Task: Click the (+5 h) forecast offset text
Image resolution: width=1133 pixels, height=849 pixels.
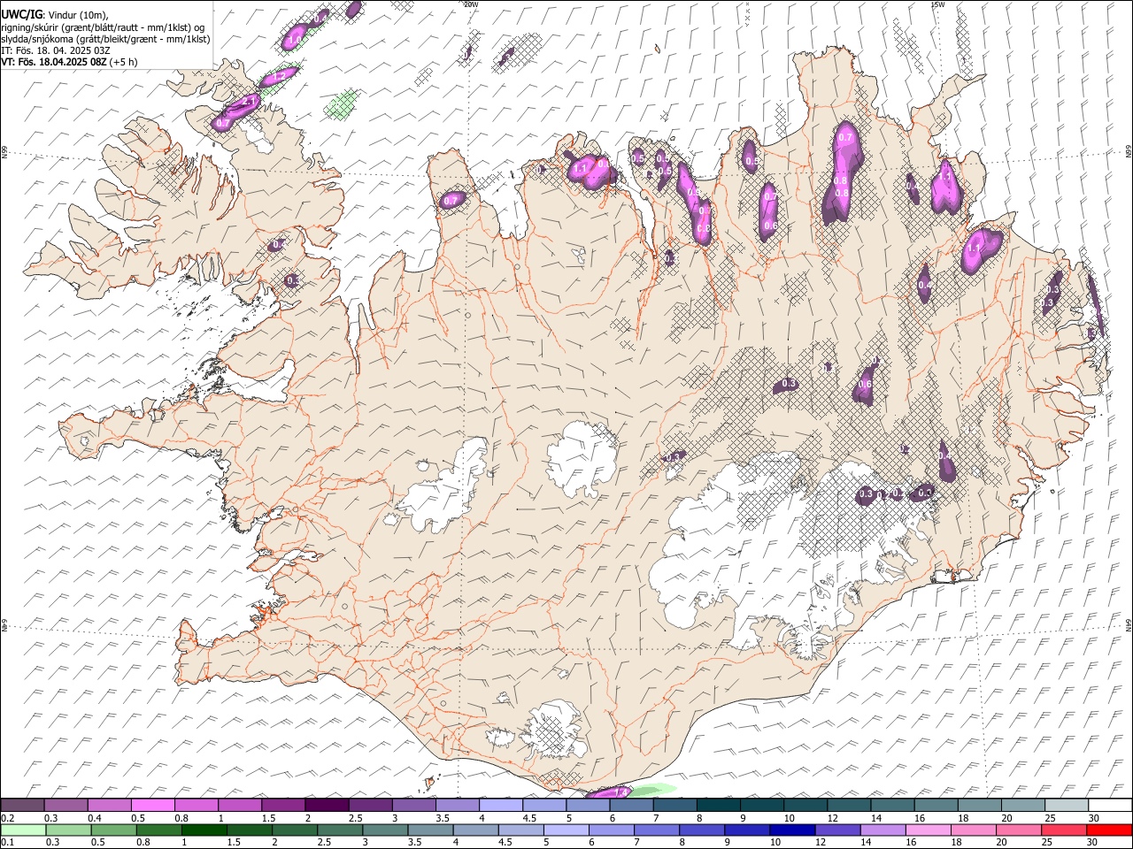Action: (124, 62)
